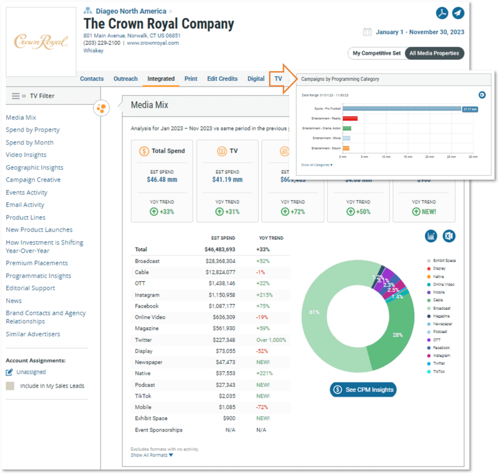The height and width of the screenshot is (474, 499).
Task: Click See CPM Insights button
Action: [363, 390]
